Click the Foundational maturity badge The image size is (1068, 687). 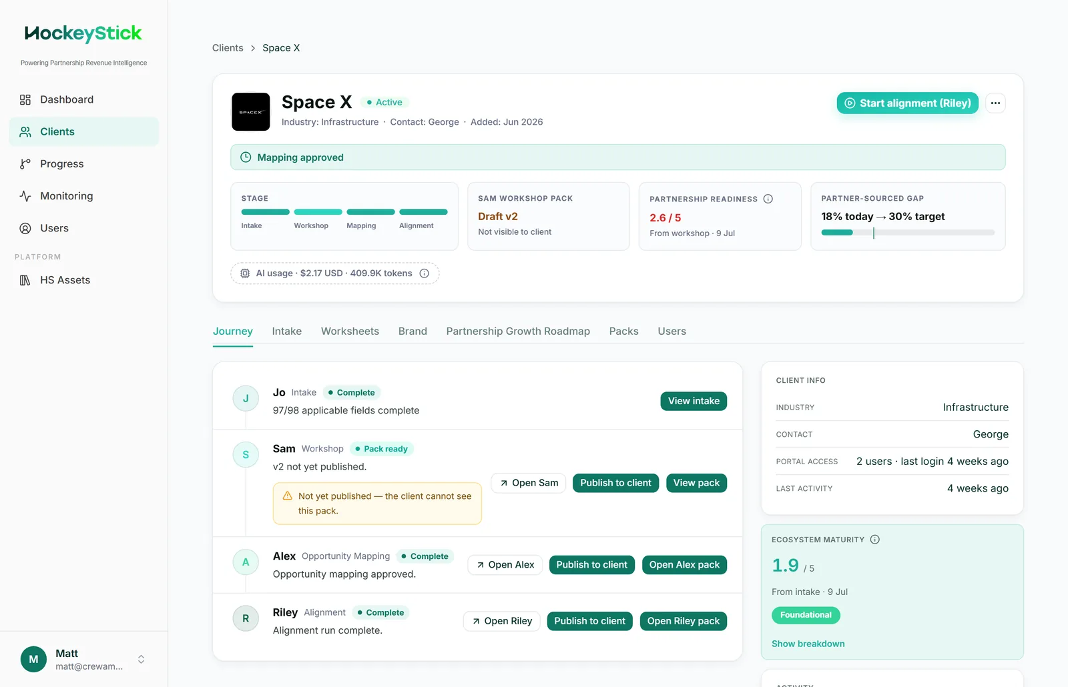(x=806, y=615)
